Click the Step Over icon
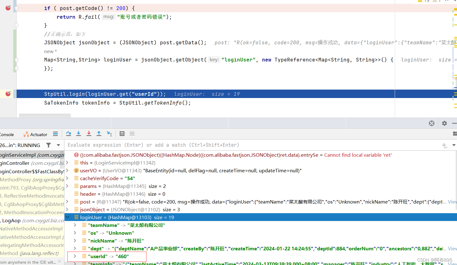The image size is (457, 265). coord(68,134)
